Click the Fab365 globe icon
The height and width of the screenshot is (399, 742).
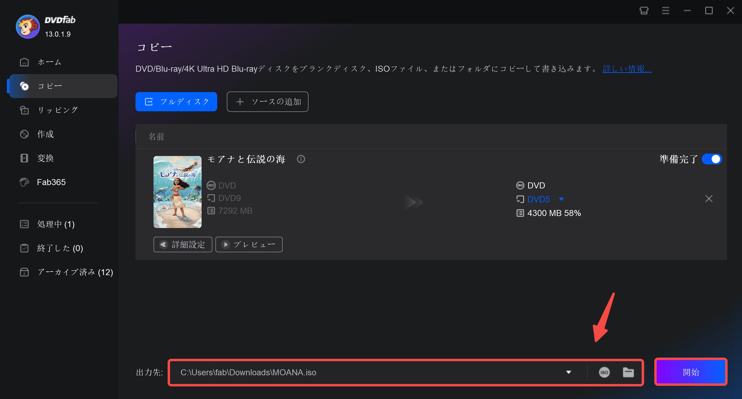pos(24,182)
